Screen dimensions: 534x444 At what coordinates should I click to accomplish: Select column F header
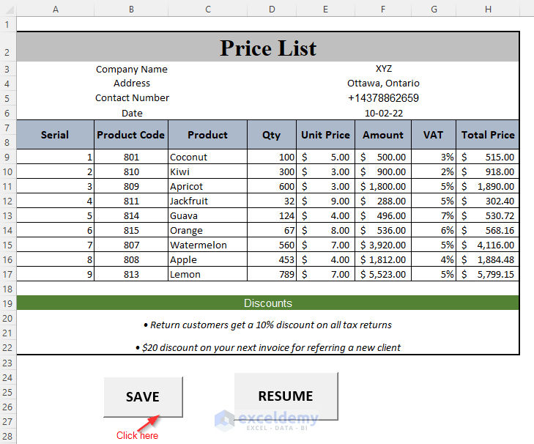[383, 10]
